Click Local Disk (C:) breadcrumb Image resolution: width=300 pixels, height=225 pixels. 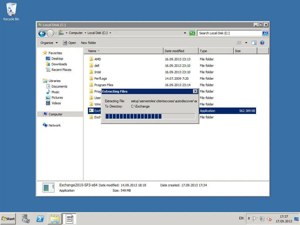[98, 33]
